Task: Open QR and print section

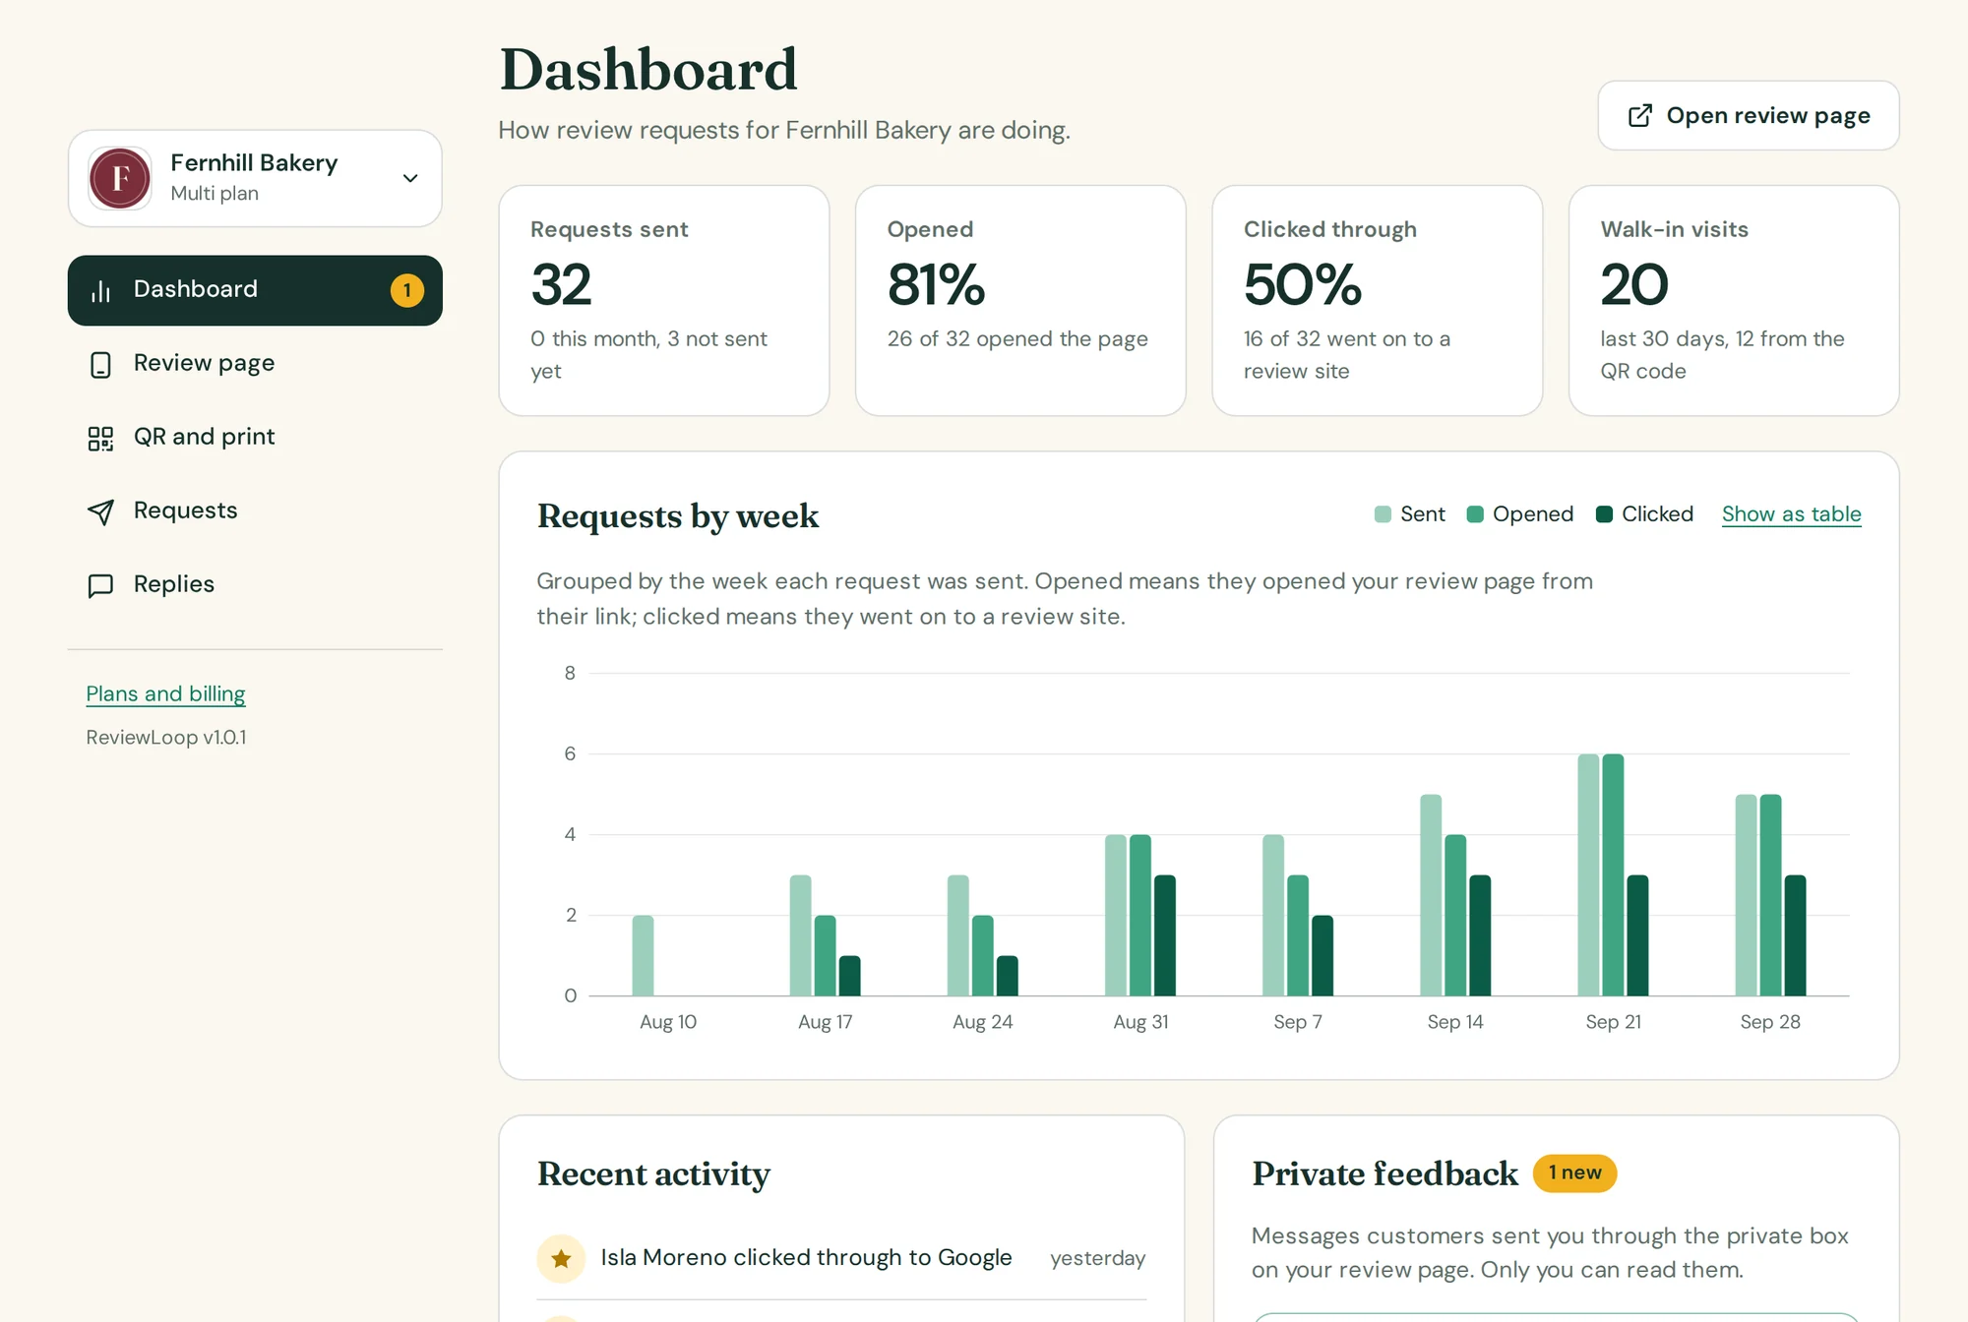Action: coord(255,438)
